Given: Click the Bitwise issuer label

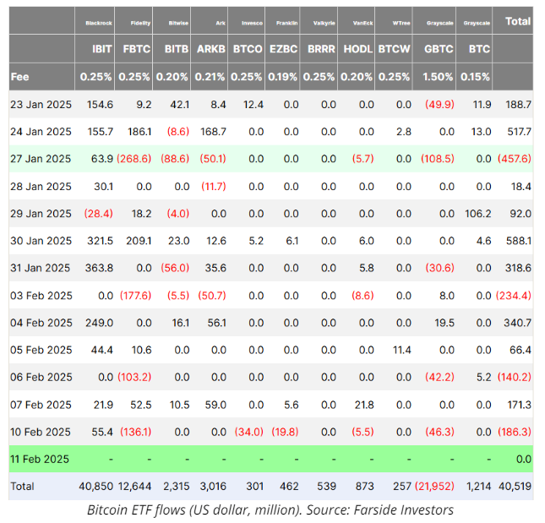Looking at the screenshot, I should coord(178,24).
